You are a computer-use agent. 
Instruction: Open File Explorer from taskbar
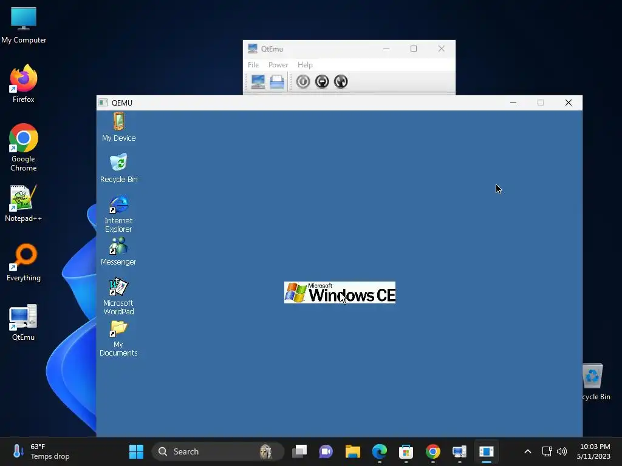coord(353,451)
